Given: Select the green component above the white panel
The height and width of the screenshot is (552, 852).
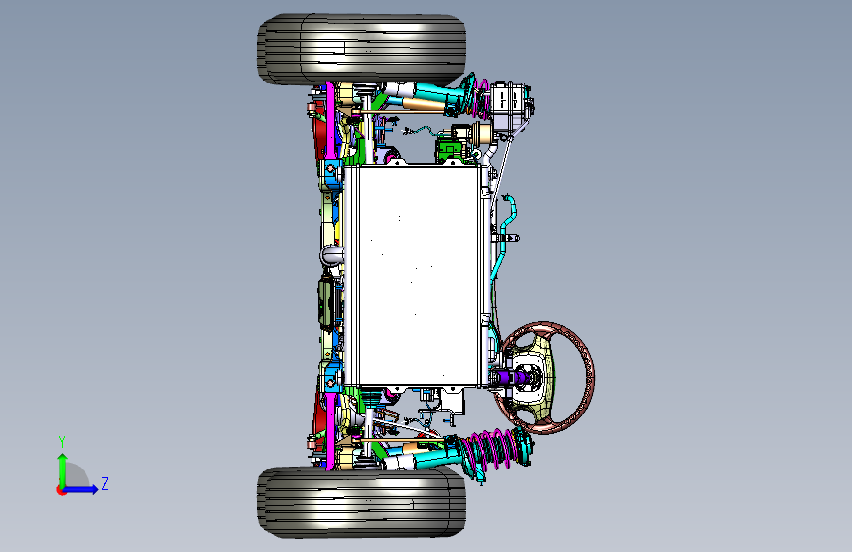Looking at the screenshot, I should [x=450, y=149].
